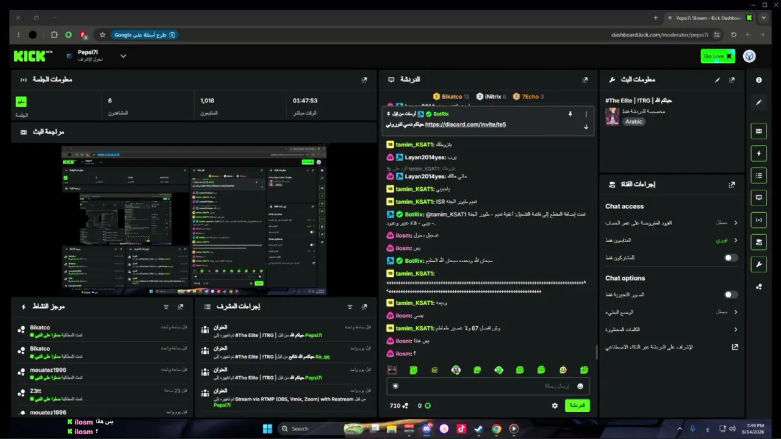The height and width of the screenshot is (439, 781).
Task: Reload the page in Chrome
Action: (x=733, y=35)
